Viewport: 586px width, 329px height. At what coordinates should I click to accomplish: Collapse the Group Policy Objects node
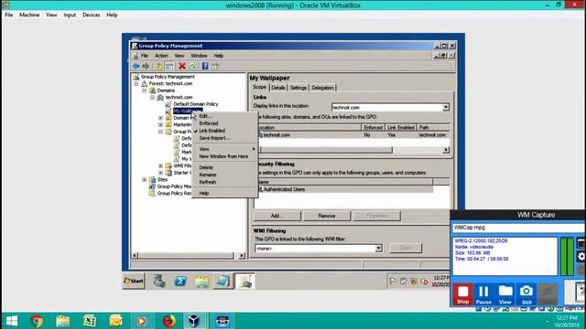click(x=161, y=132)
